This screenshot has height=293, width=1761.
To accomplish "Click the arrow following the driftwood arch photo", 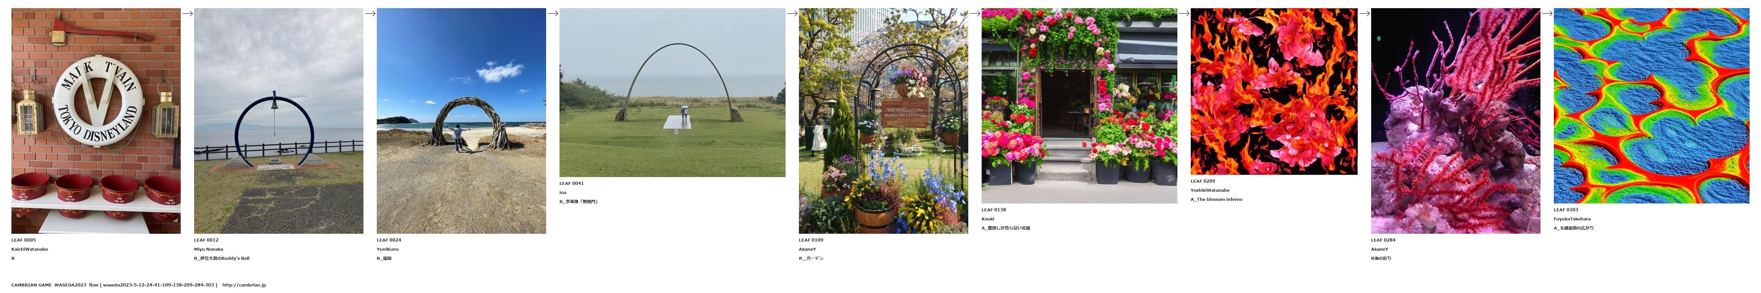I will [x=553, y=13].
